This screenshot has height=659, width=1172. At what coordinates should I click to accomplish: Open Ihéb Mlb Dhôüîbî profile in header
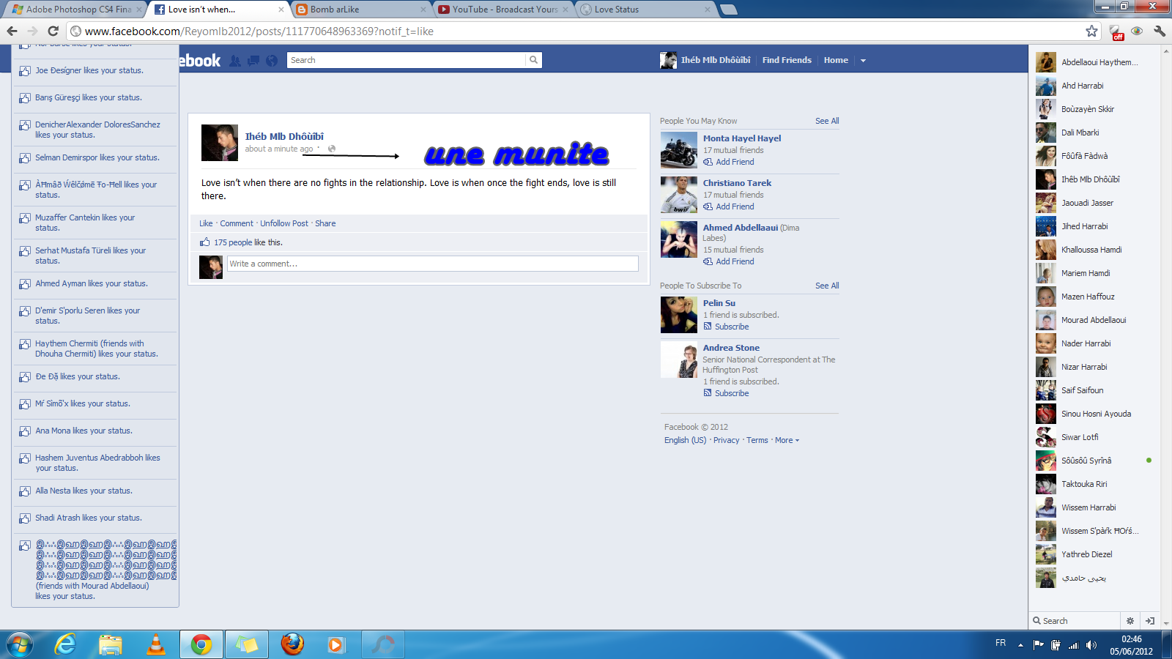coord(705,60)
